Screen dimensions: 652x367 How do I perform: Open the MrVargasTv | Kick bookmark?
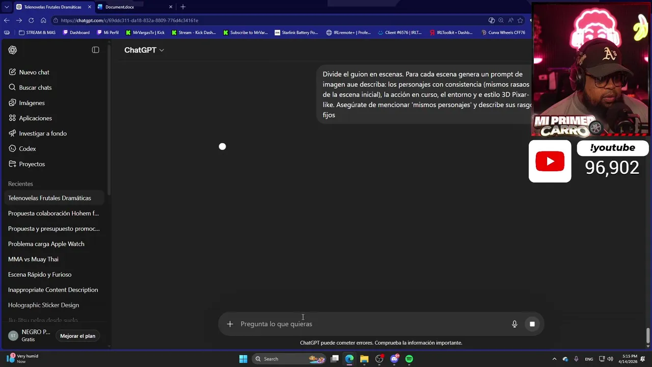(145, 33)
